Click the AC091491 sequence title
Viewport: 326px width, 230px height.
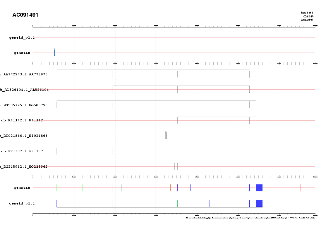25,15
